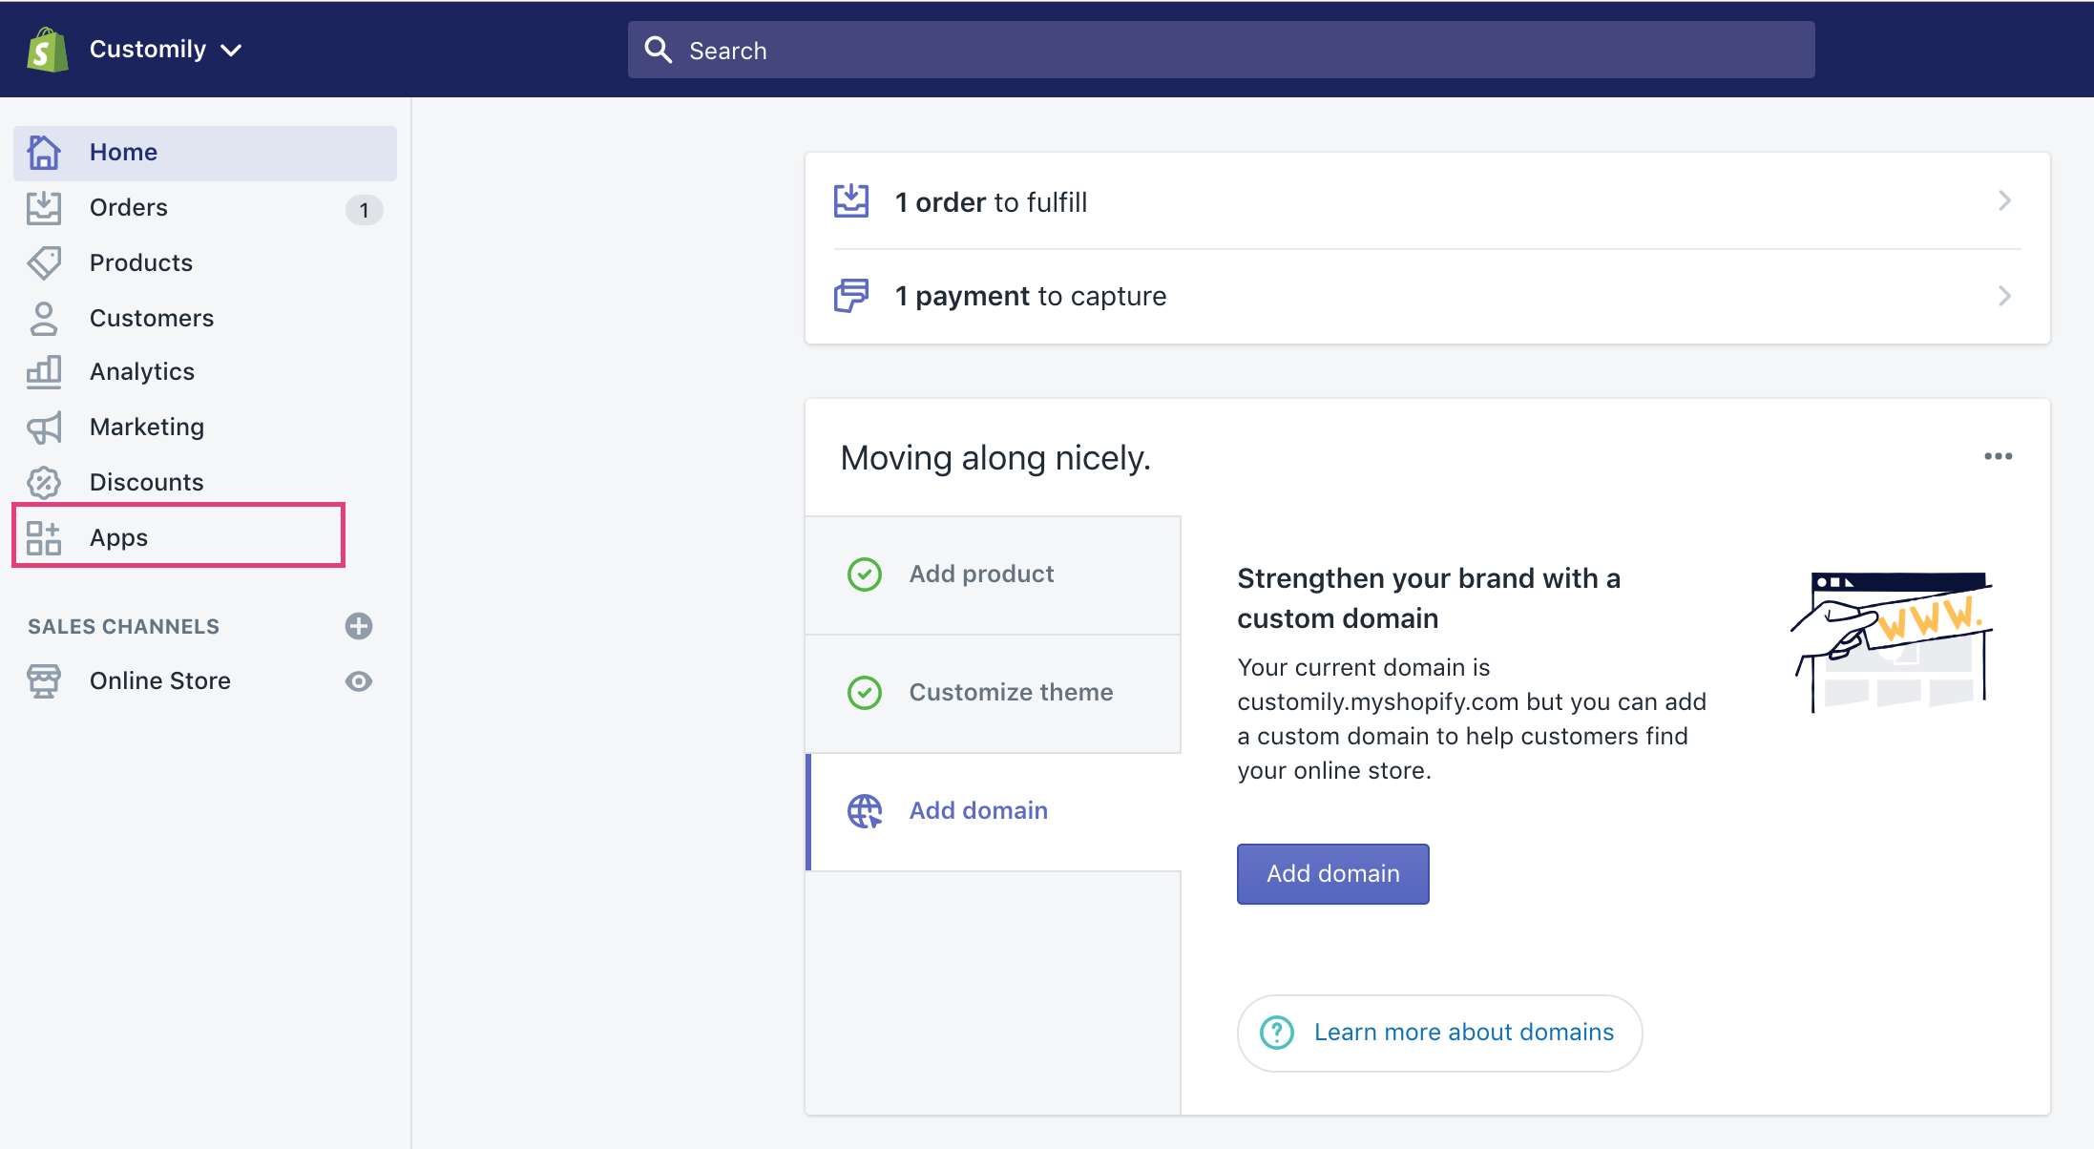Select the Discounts percent badge icon
The width and height of the screenshot is (2094, 1149).
tap(44, 483)
